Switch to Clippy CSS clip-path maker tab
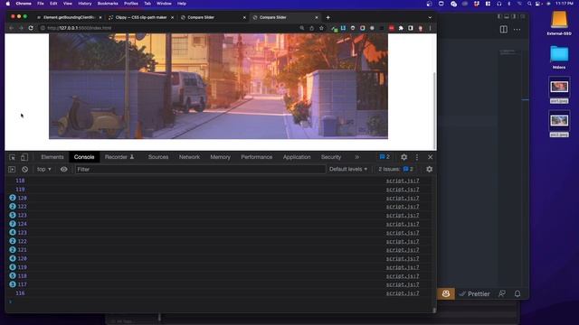Image resolution: width=579 pixels, height=325 pixels. pyautogui.click(x=141, y=17)
